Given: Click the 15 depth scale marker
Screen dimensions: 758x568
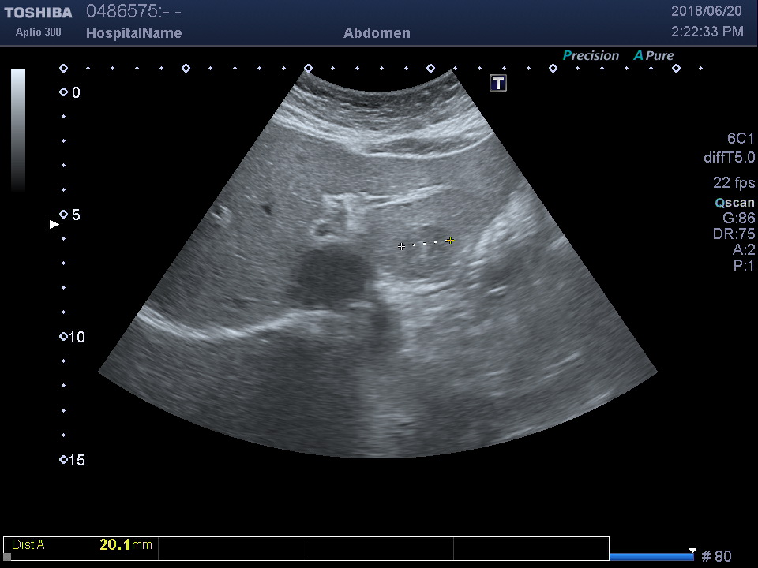Looking at the screenshot, I should [x=73, y=460].
